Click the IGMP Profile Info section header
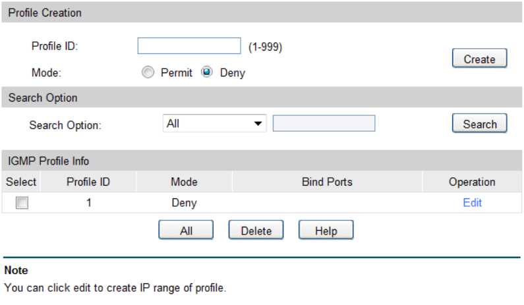 [x=49, y=161]
